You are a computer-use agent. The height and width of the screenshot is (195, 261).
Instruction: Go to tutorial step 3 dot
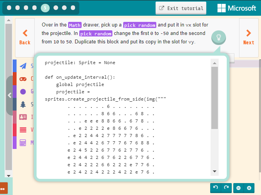coord(26,8)
